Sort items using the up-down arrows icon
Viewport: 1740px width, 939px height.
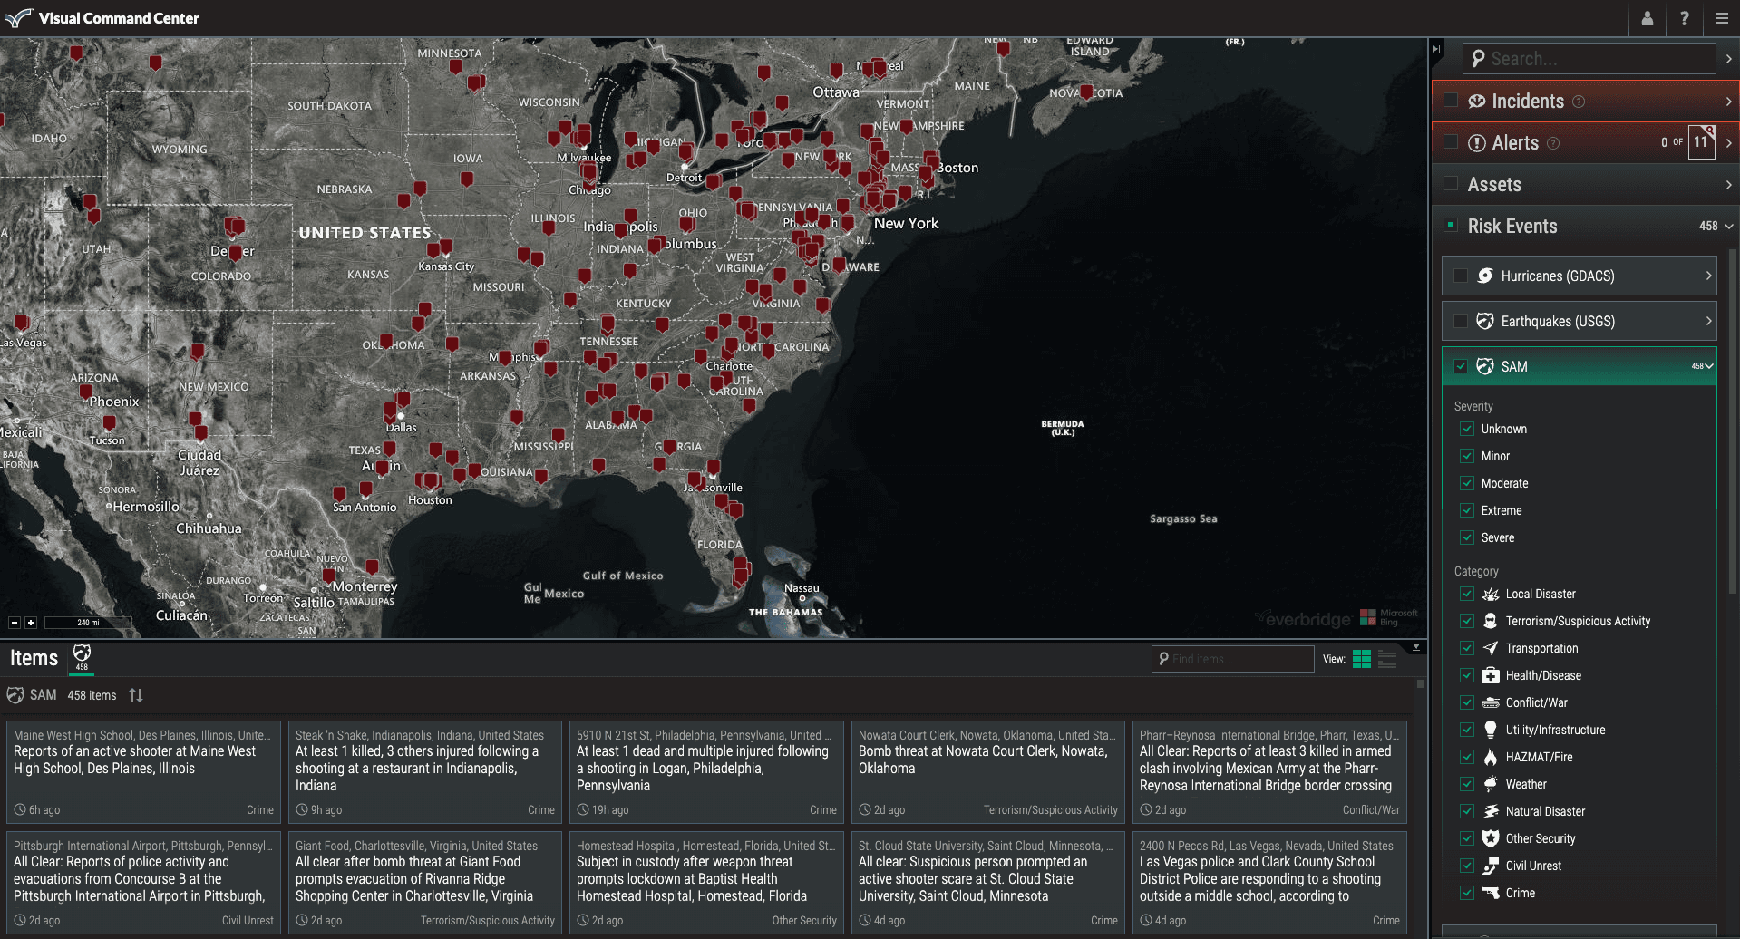(x=136, y=695)
